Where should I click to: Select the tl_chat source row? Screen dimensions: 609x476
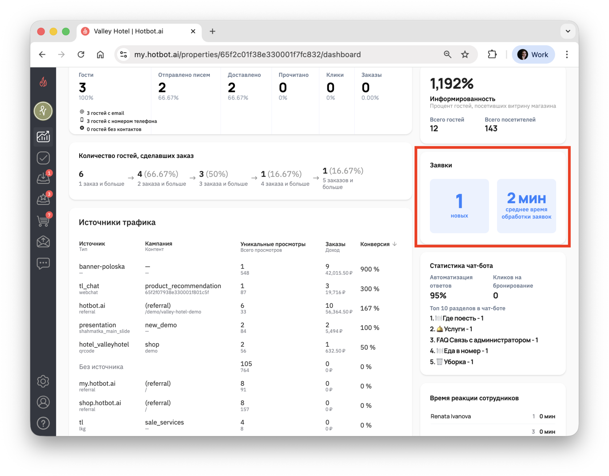coord(240,289)
